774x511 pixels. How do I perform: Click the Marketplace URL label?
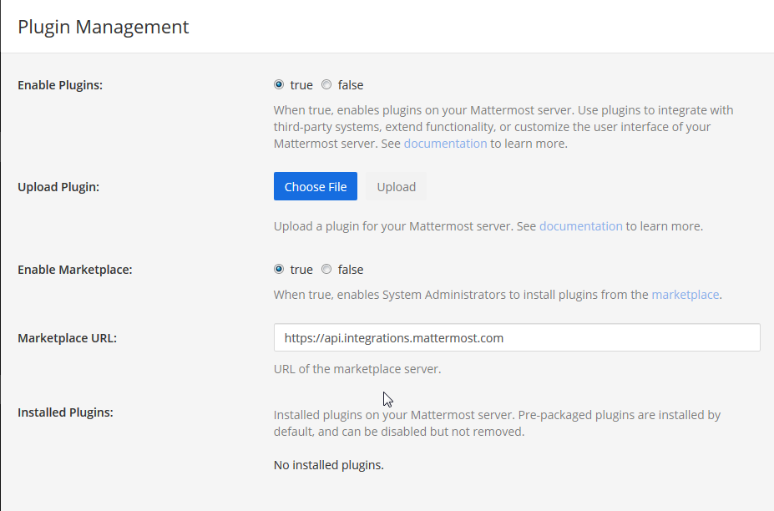tap(67, 338)
